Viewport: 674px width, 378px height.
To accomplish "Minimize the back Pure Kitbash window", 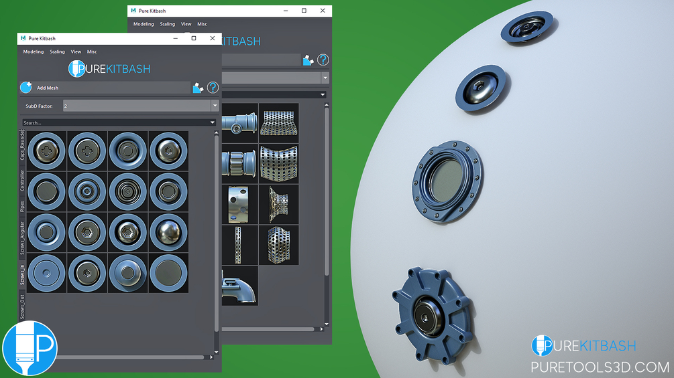I will [x=286, y=11].
